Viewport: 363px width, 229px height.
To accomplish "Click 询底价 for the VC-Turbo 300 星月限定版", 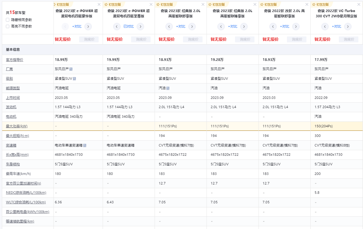I will coord(349,39).
